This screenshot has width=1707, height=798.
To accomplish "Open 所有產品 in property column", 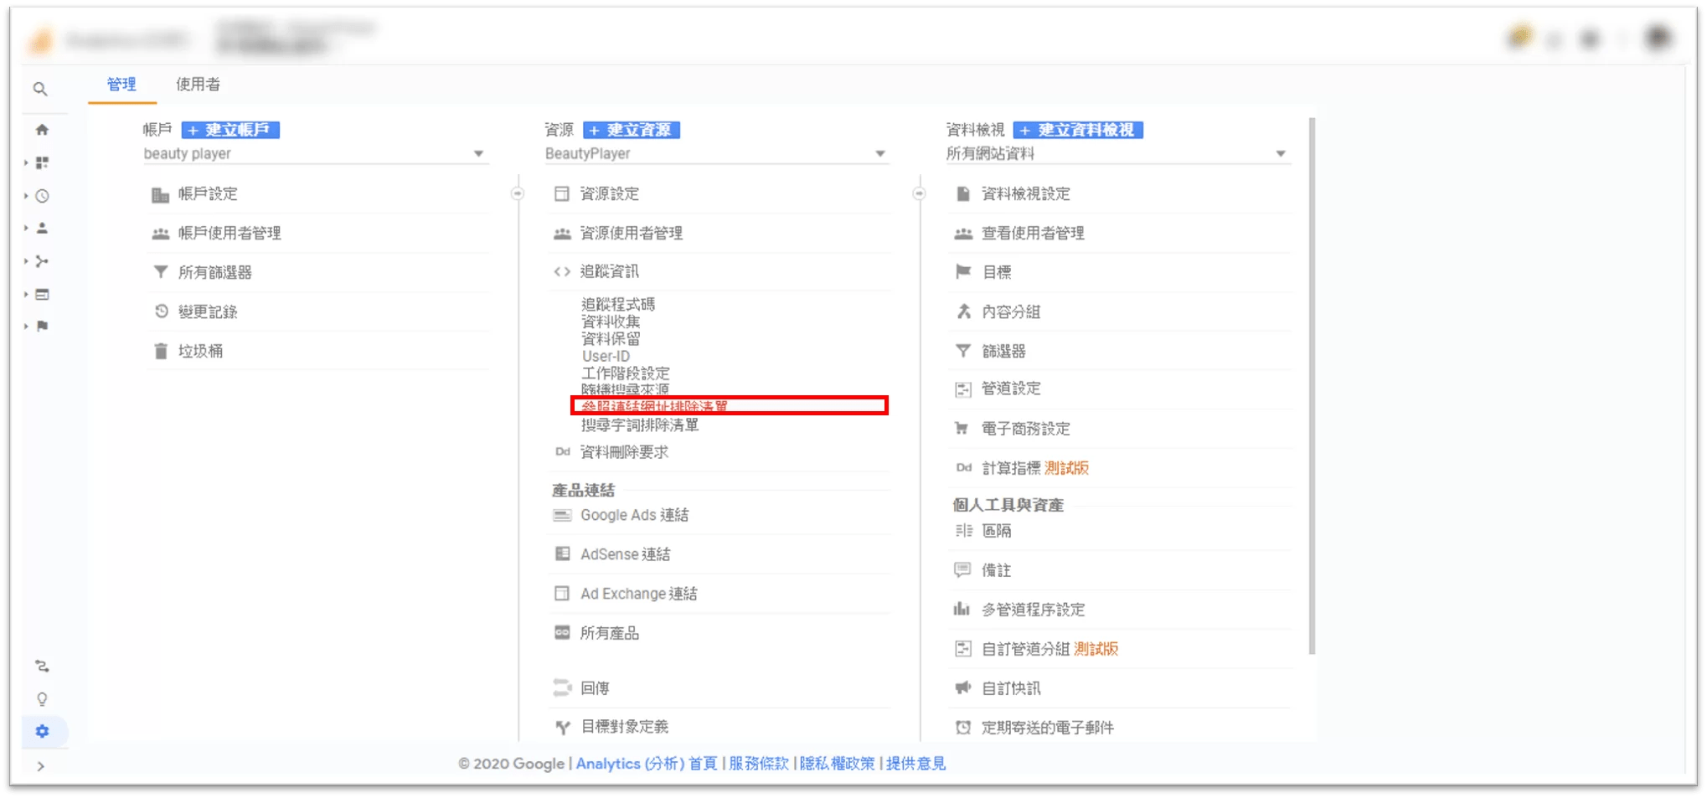I will click(609, 633).
